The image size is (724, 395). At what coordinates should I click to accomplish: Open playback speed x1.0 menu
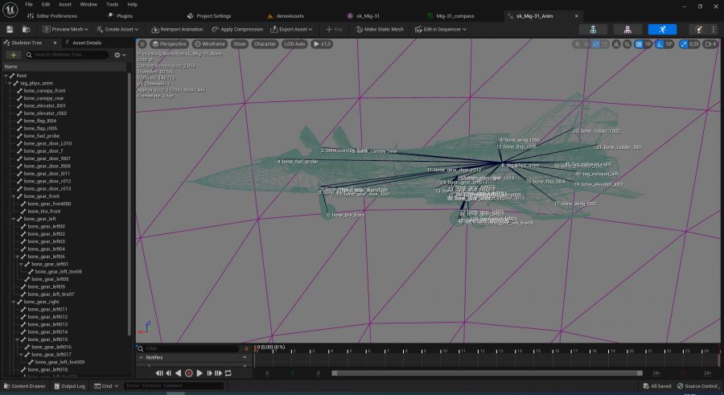point(323,44)
